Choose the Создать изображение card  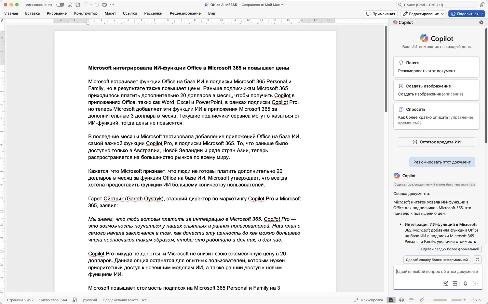[x=436, y=90]
